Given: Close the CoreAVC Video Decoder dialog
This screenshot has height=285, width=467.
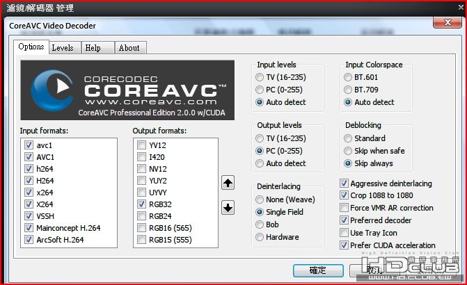Looking at the screenshot, I should click(448, 22).
